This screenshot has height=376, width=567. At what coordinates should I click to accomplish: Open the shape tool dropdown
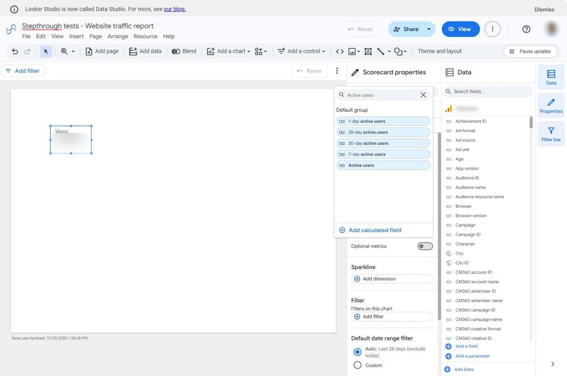[400, 51]
